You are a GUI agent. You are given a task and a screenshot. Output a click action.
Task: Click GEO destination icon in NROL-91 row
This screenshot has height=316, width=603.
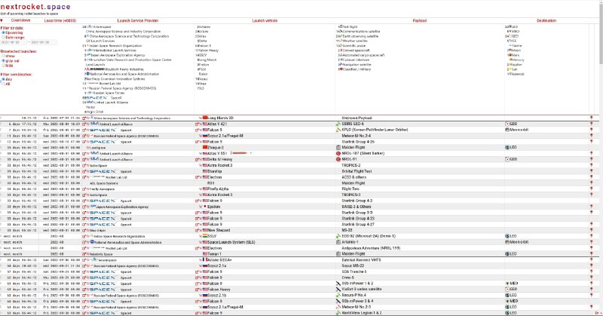tap(507, 159)
